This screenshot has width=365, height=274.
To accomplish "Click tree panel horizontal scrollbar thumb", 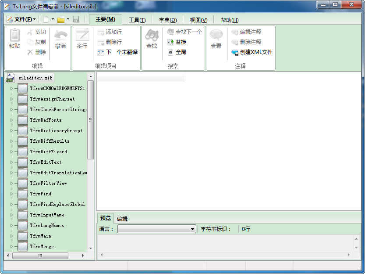I will pos(40,256).
